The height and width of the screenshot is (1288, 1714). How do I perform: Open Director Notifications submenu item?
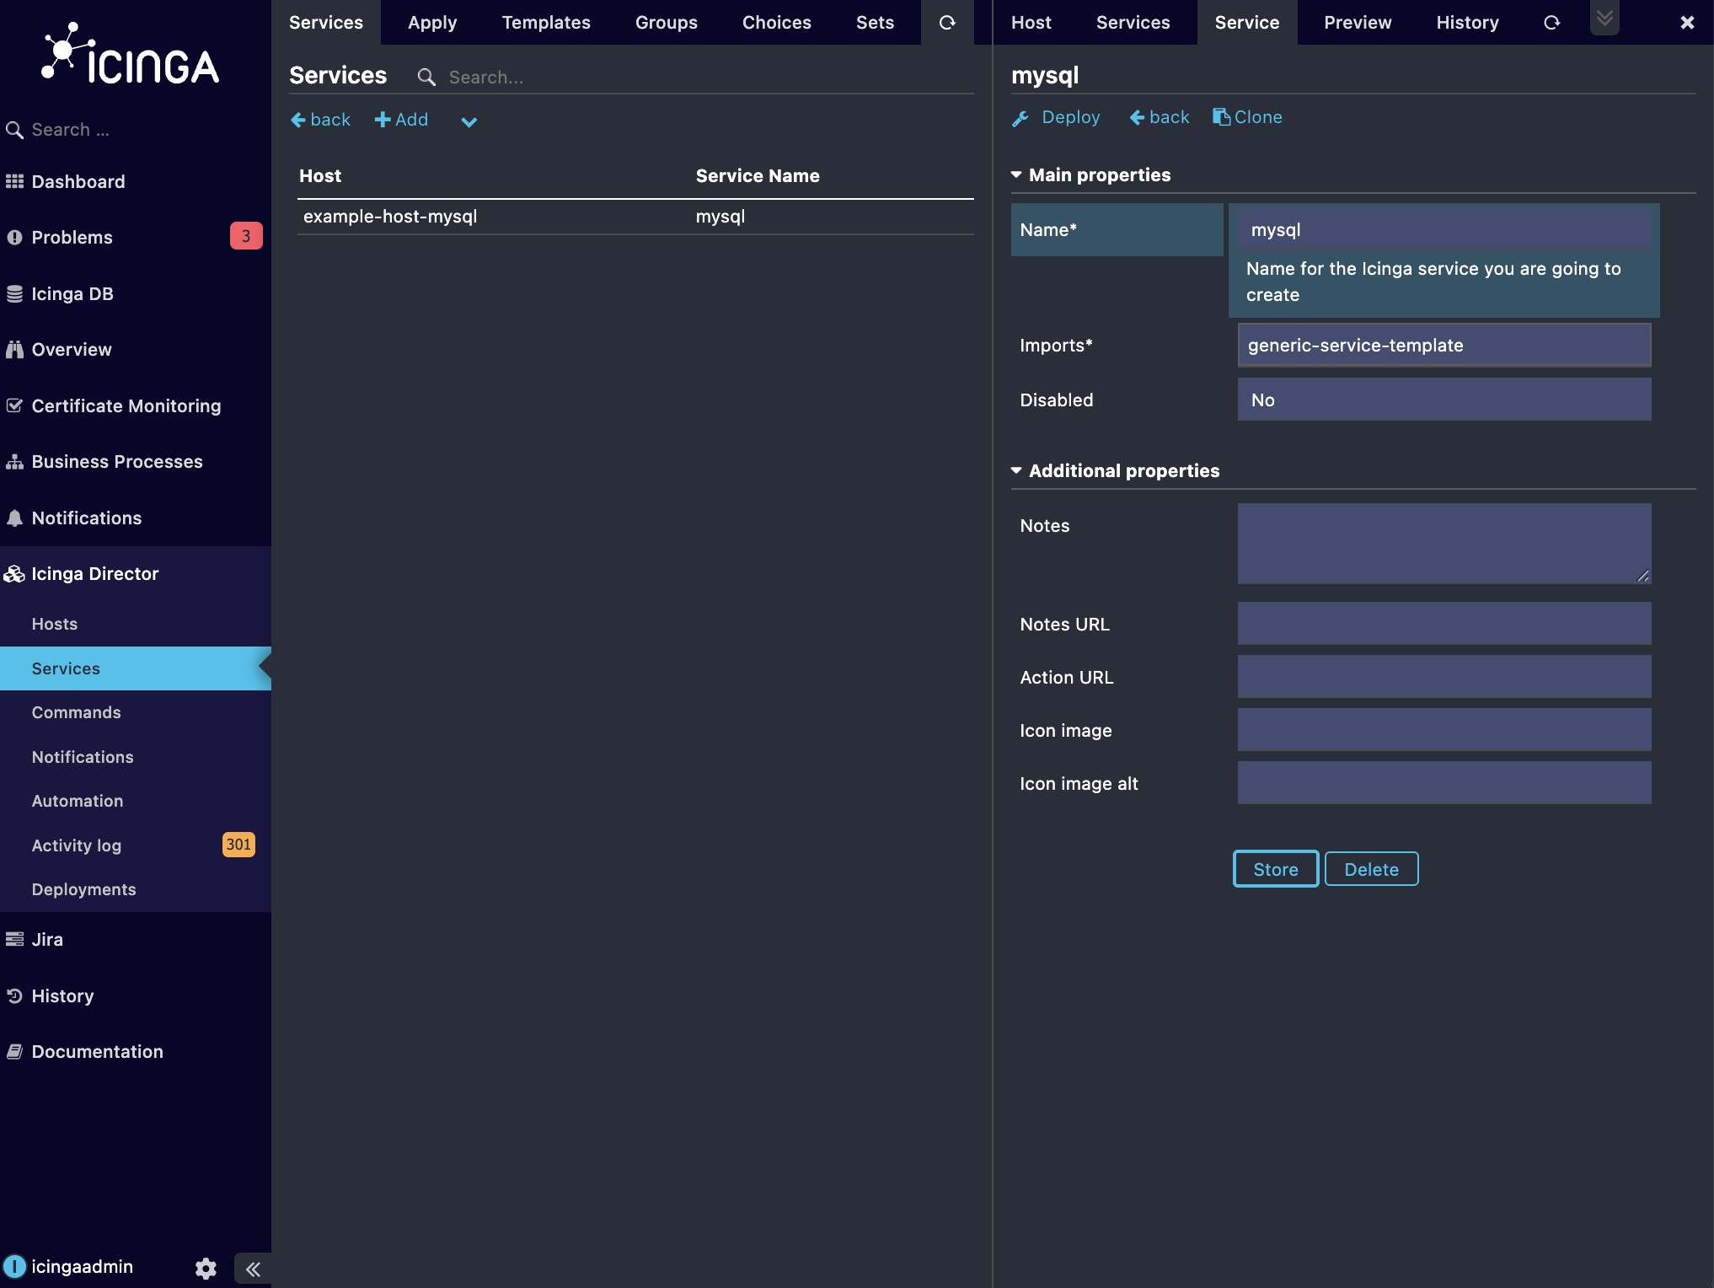pos(83,757)
